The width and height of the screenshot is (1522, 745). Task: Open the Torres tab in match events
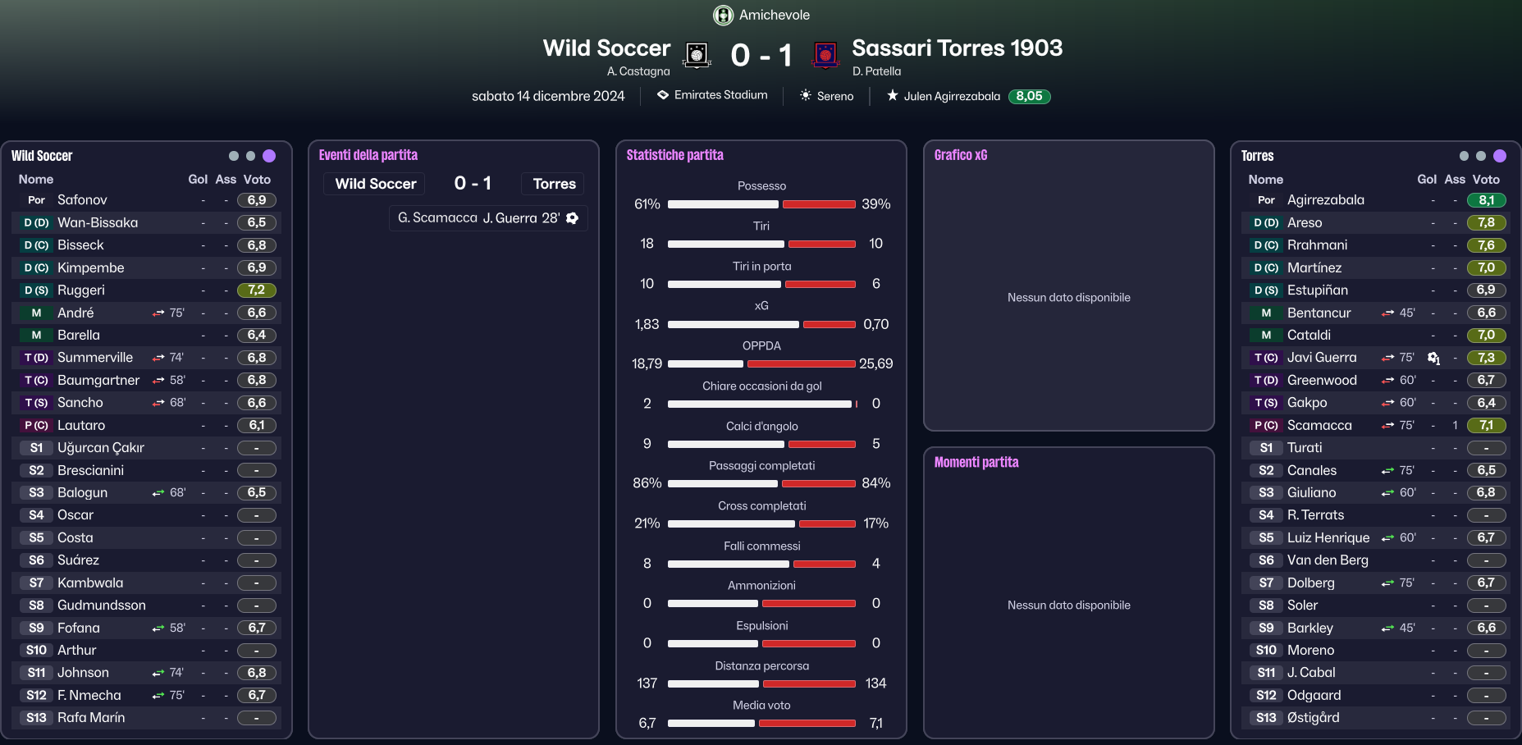(554, 184)
